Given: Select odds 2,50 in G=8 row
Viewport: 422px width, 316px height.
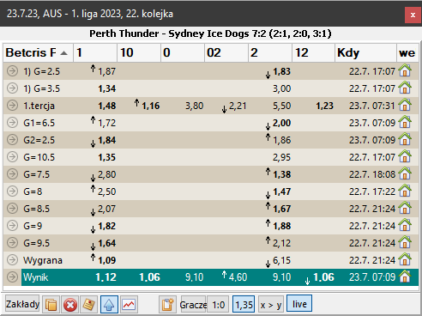Looking at the screenshot, I should [106, 191].
